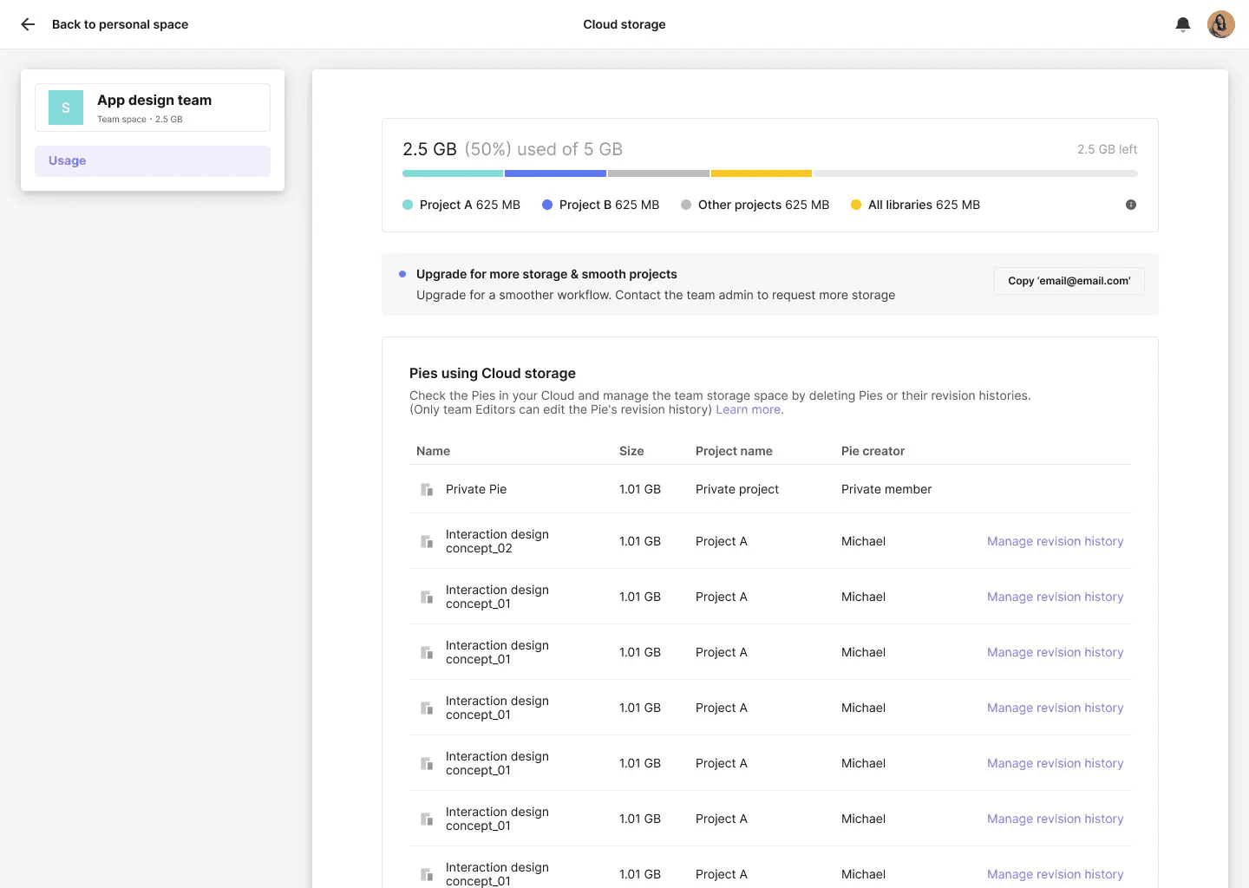Screen dimensions: 1249x888
Task: Go back to personal space
Action: pos(120,24)
